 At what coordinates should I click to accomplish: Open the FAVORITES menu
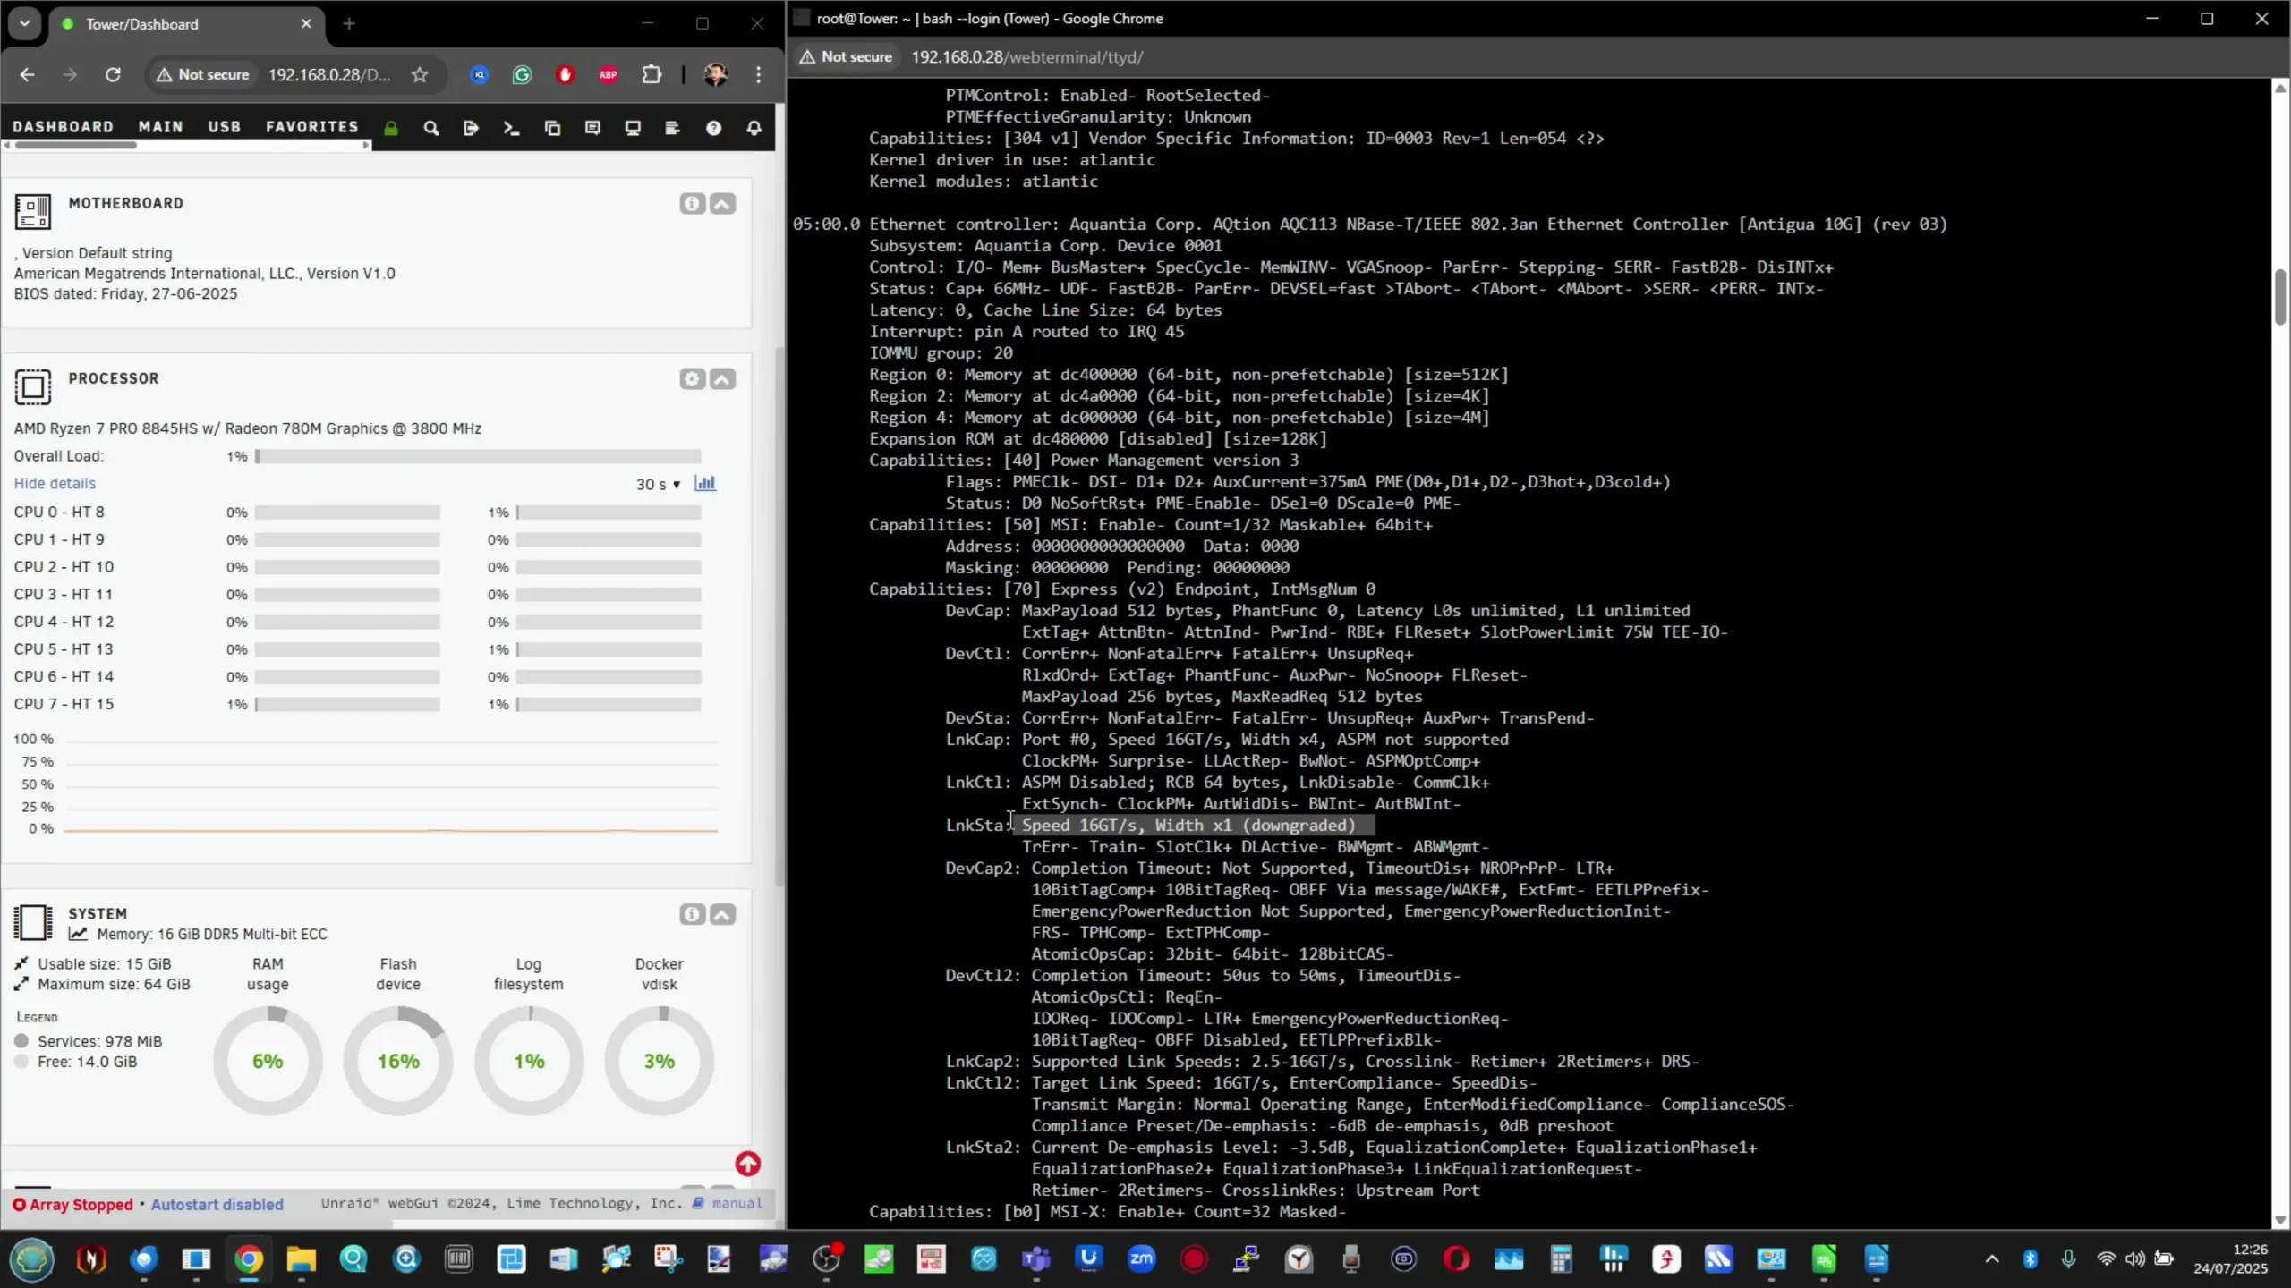tap(312, 127)
